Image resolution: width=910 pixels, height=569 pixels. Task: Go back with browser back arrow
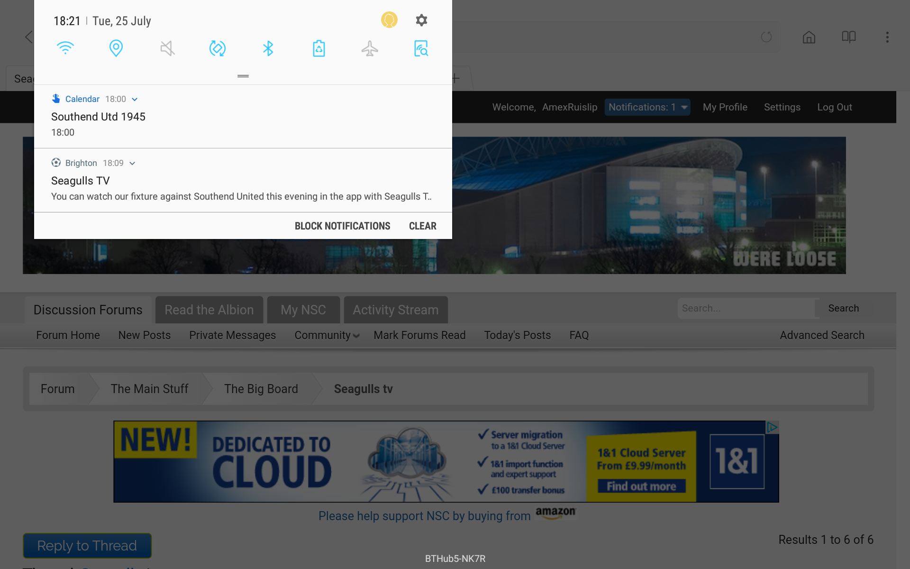(x=28, y=37)
